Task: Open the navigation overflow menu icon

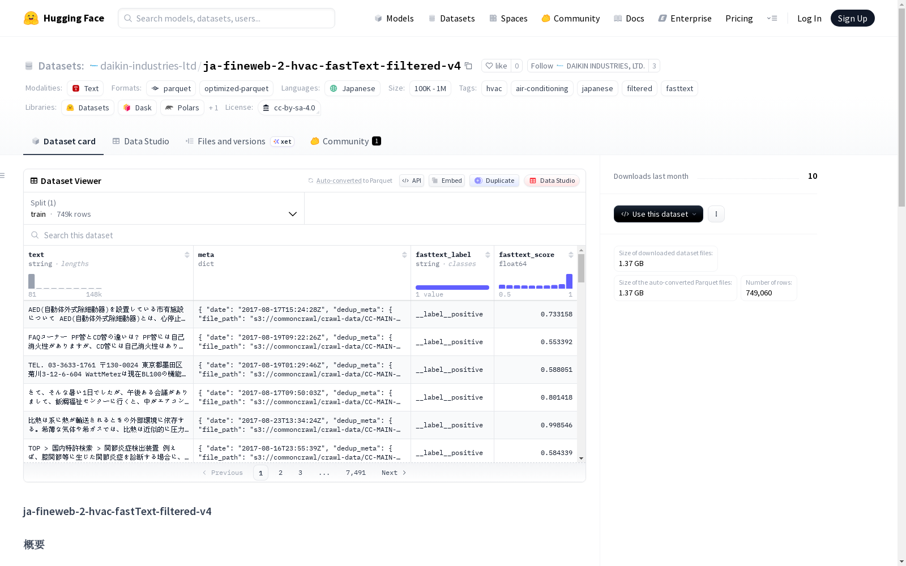Action: pos(772,18)
